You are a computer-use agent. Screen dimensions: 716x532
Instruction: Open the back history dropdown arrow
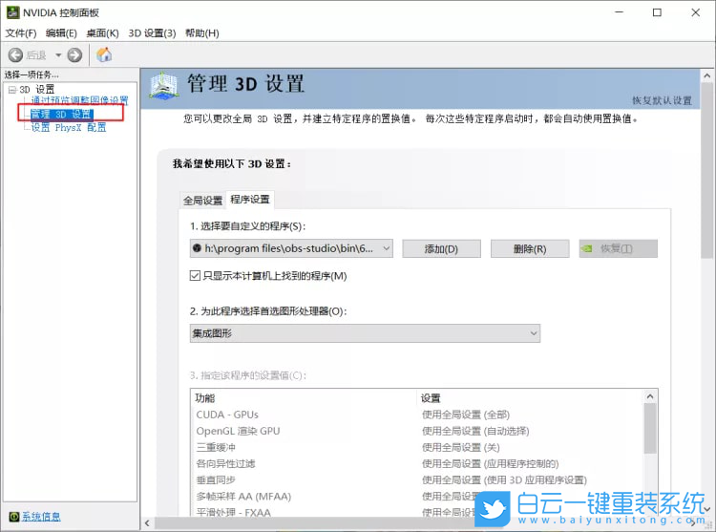[x=58, y=55]
